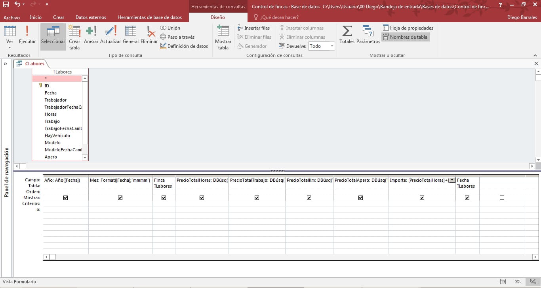Image resolution: width=541 pixels, height=288 pixels.
Task: Click design view icon in status bar
Action: pos(533,282)
